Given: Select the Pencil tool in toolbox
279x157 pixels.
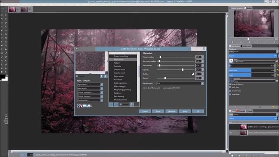Looking at the screenshot, I should click(6, 53).
